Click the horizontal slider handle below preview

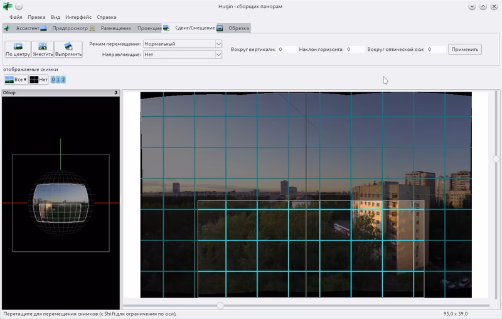[220, 306]
